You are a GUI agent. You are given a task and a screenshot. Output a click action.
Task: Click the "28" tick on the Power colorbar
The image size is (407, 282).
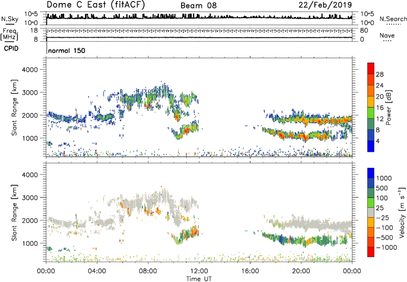380,74
